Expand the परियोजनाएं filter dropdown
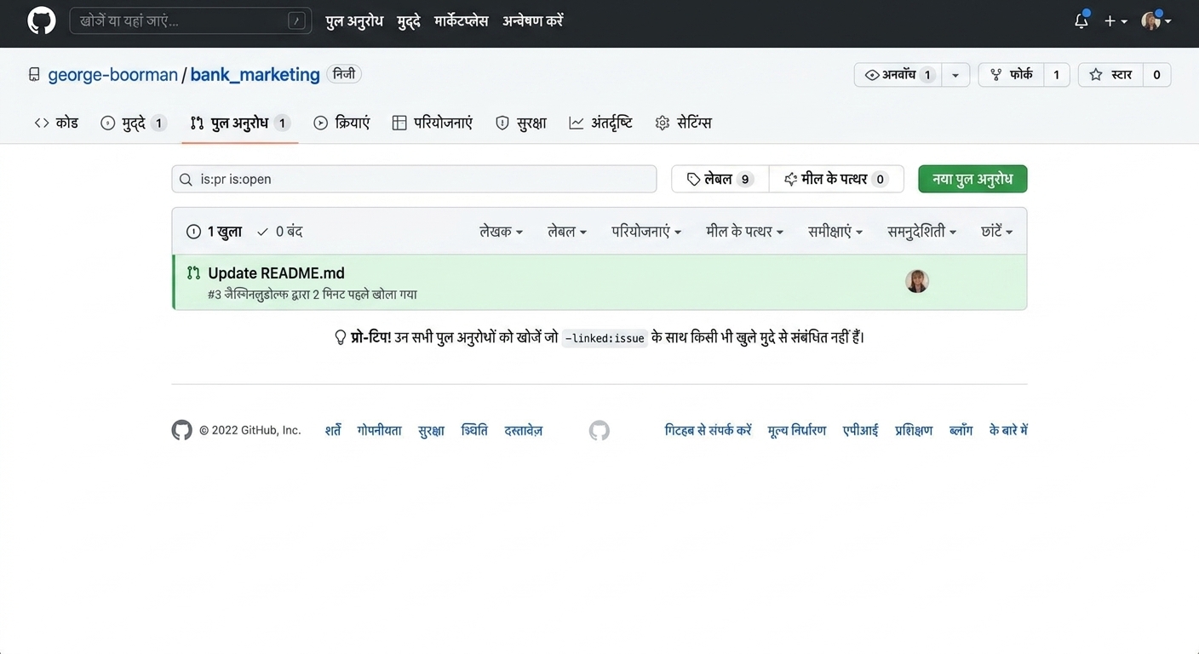1199x654 pixels. 646,232
